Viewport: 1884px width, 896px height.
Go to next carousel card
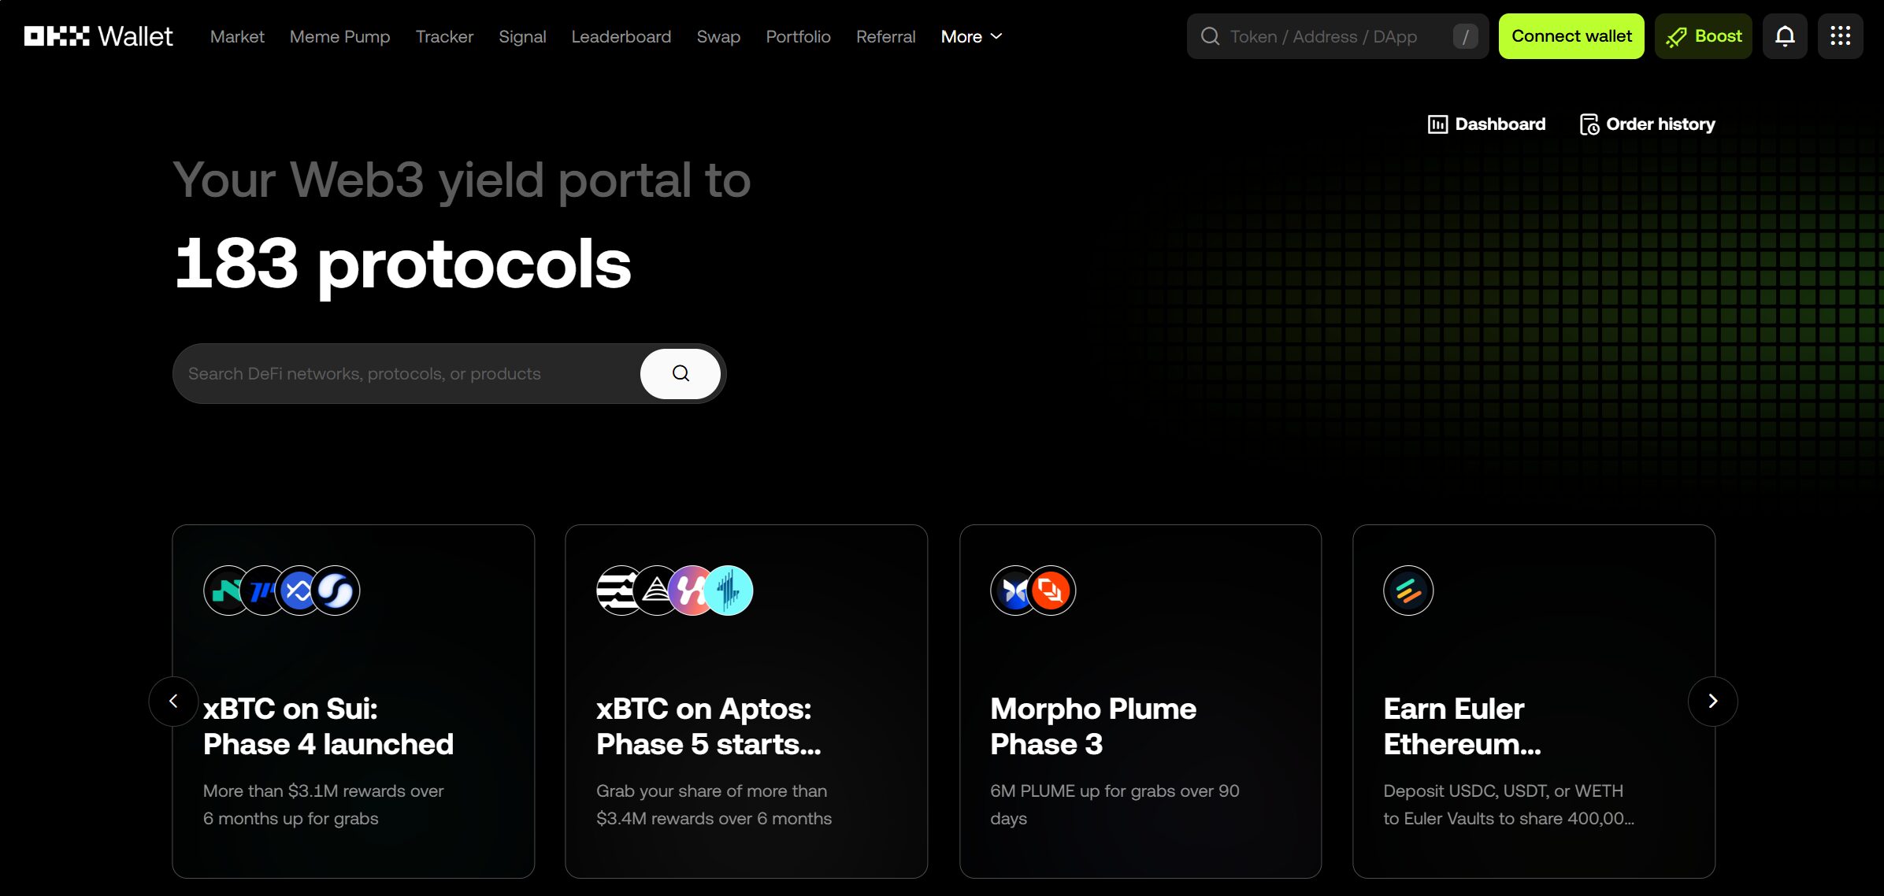[x=1712, y=701]
